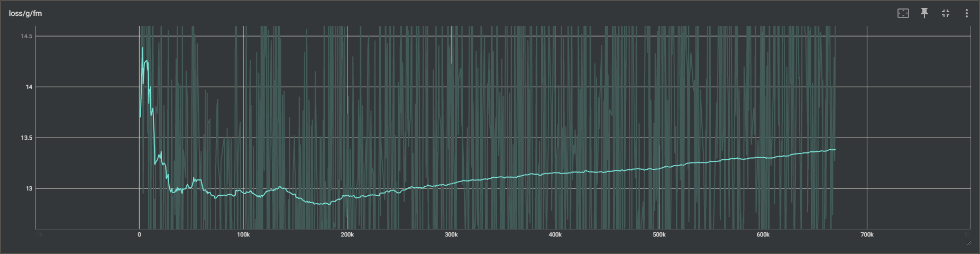Click the 600k x-axis label
Image resolution: width=980 pixels, height=254 pixels.
click(x=763, y=234)
